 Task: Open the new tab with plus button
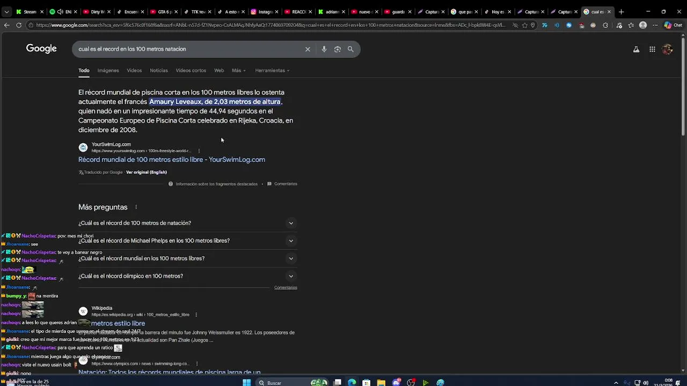click(621, 12)
